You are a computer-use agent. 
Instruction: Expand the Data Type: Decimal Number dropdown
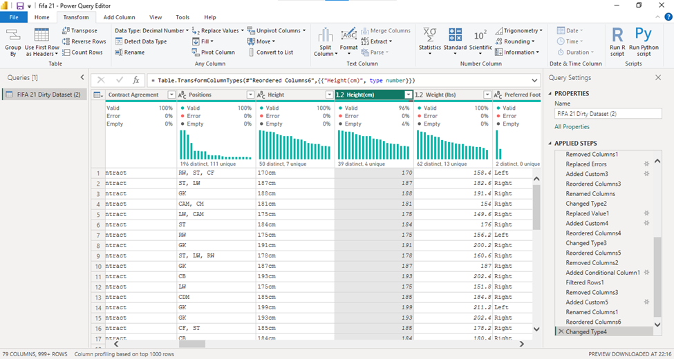point(151,30)
